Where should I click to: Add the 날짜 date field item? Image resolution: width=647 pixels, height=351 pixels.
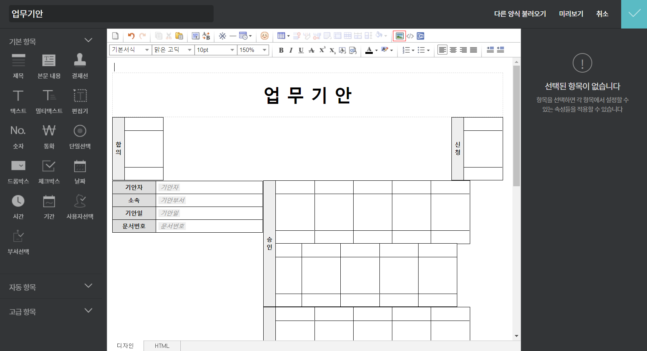coord(80,171)
